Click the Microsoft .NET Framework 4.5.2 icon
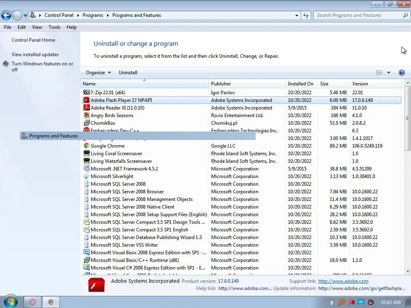Image resolution: width=411 pixels, height=308 pixels. click(x=87, y=168)
